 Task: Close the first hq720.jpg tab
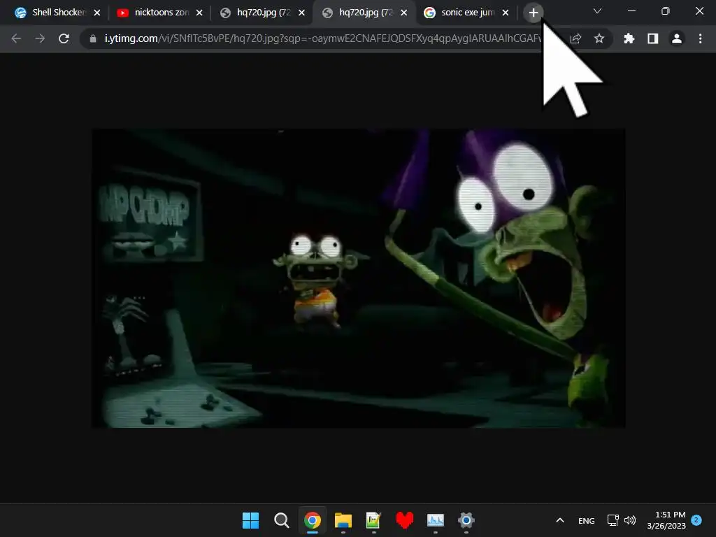(x=301, y=13)
